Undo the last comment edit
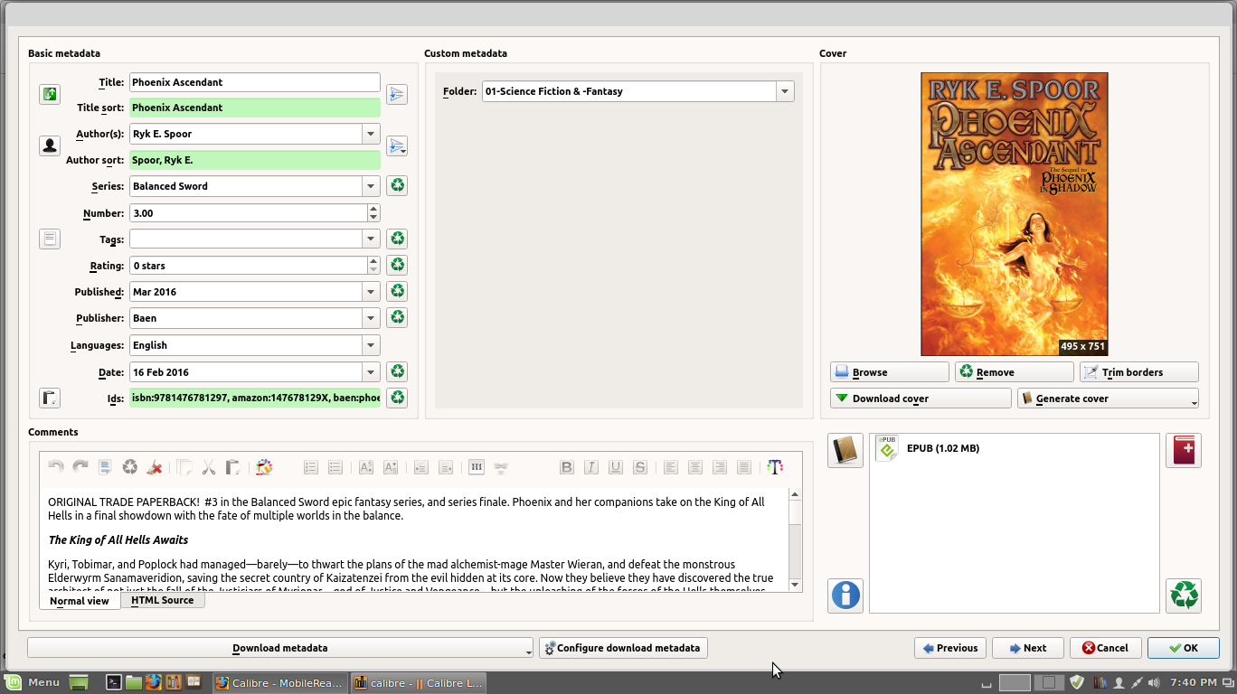 [56, 467]
